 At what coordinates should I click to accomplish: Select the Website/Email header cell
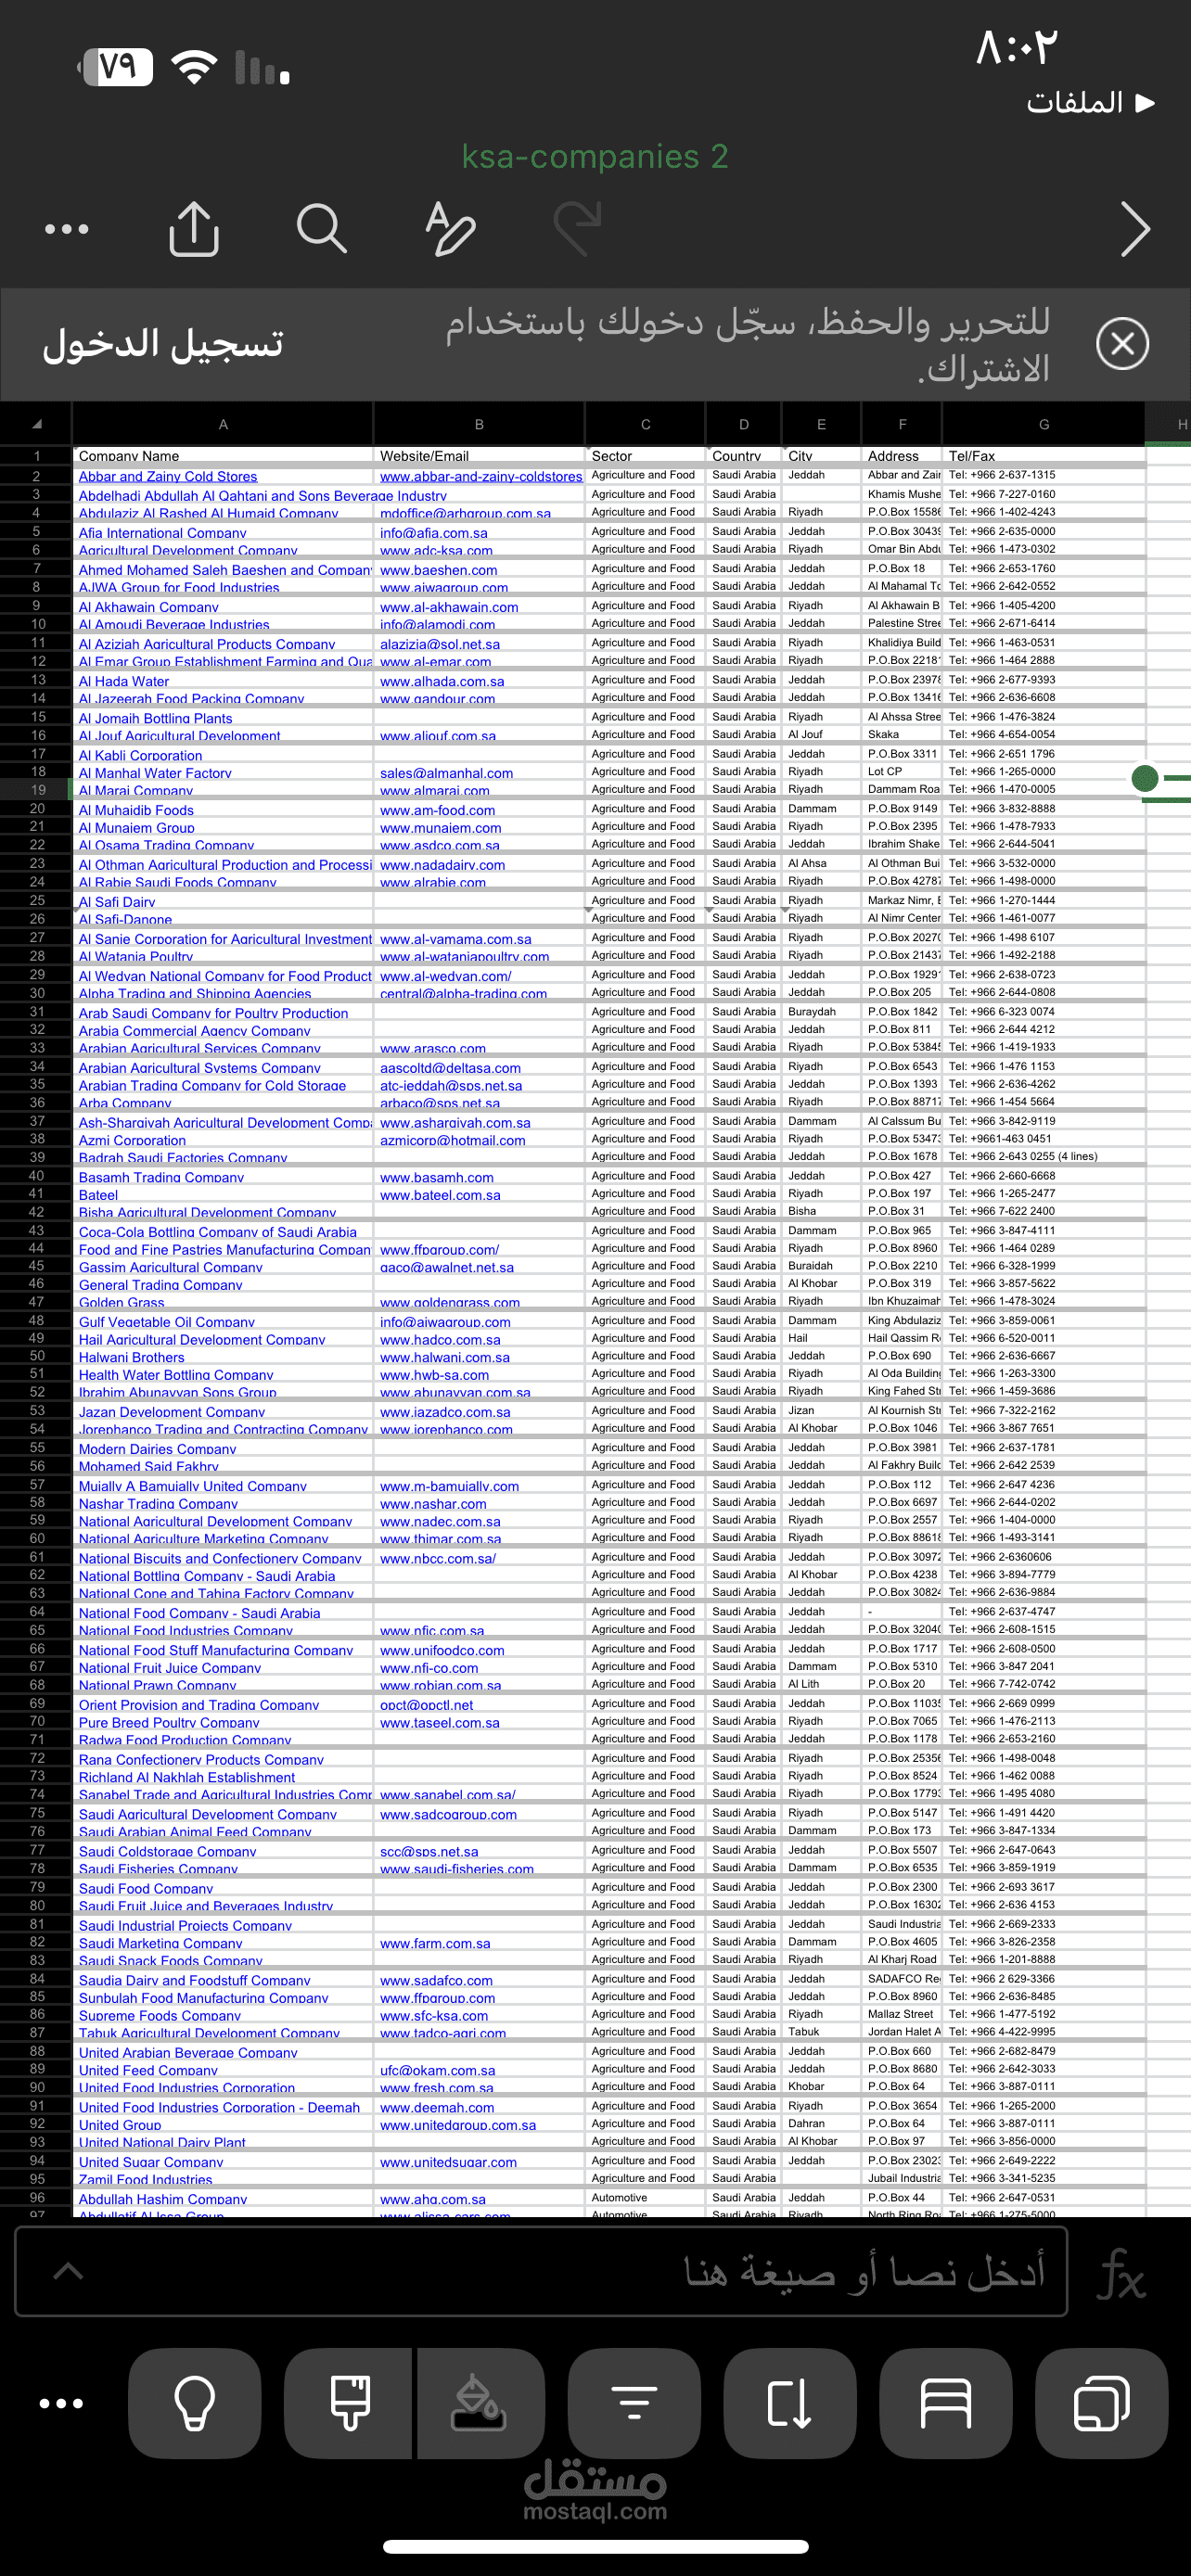click(x=479, y=456)
